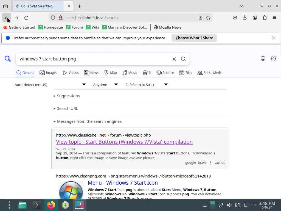
Task: Open the SafeSearch Strict dropdown
Action: pos(147,85)
